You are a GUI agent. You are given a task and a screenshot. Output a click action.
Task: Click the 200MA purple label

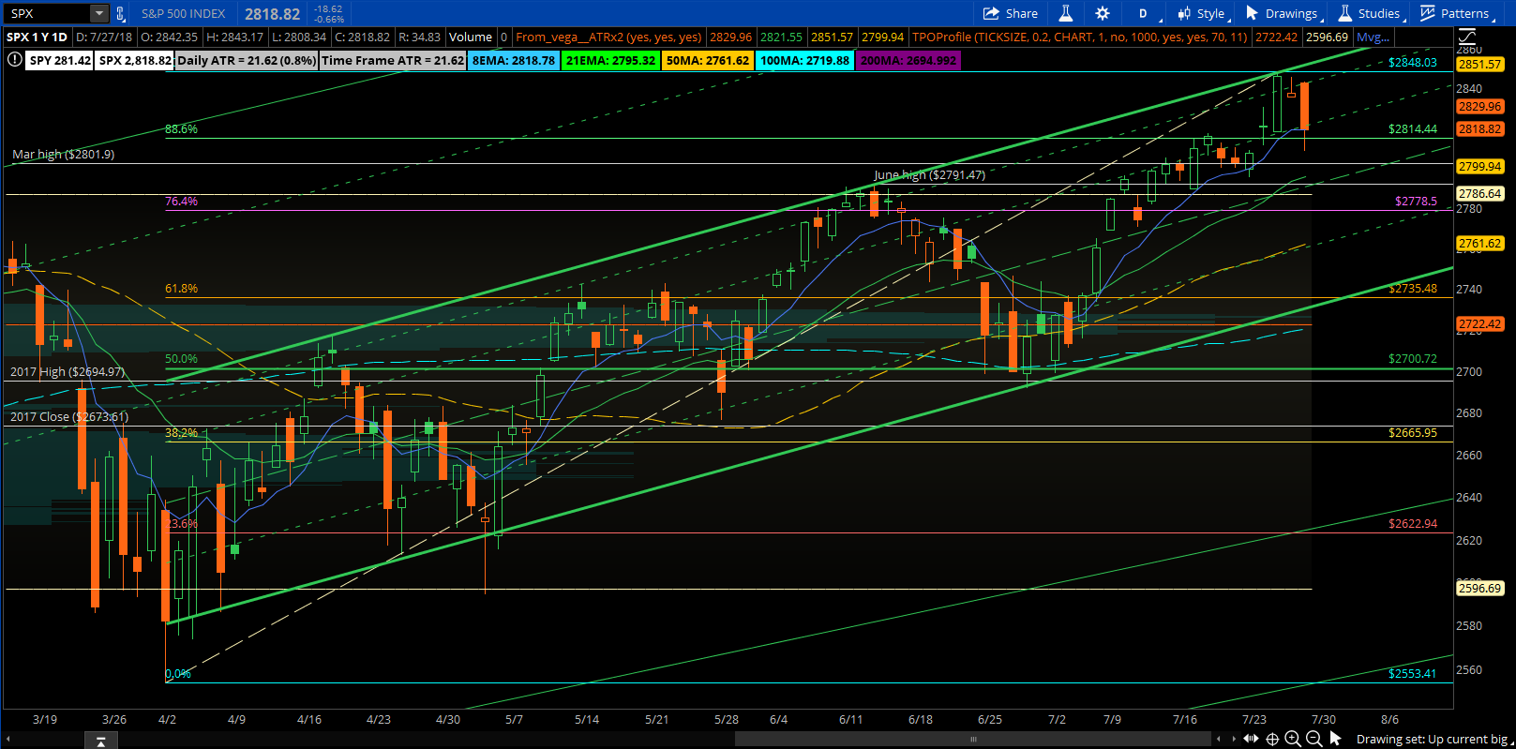tap(908, 60)
